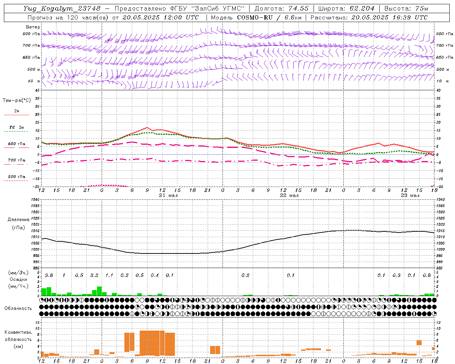
Task: Click the "Конвективн." convective cloud label
Action: coord(18,332)
